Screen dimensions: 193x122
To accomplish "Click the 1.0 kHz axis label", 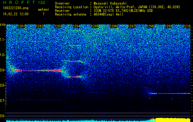I will point(3,55).
